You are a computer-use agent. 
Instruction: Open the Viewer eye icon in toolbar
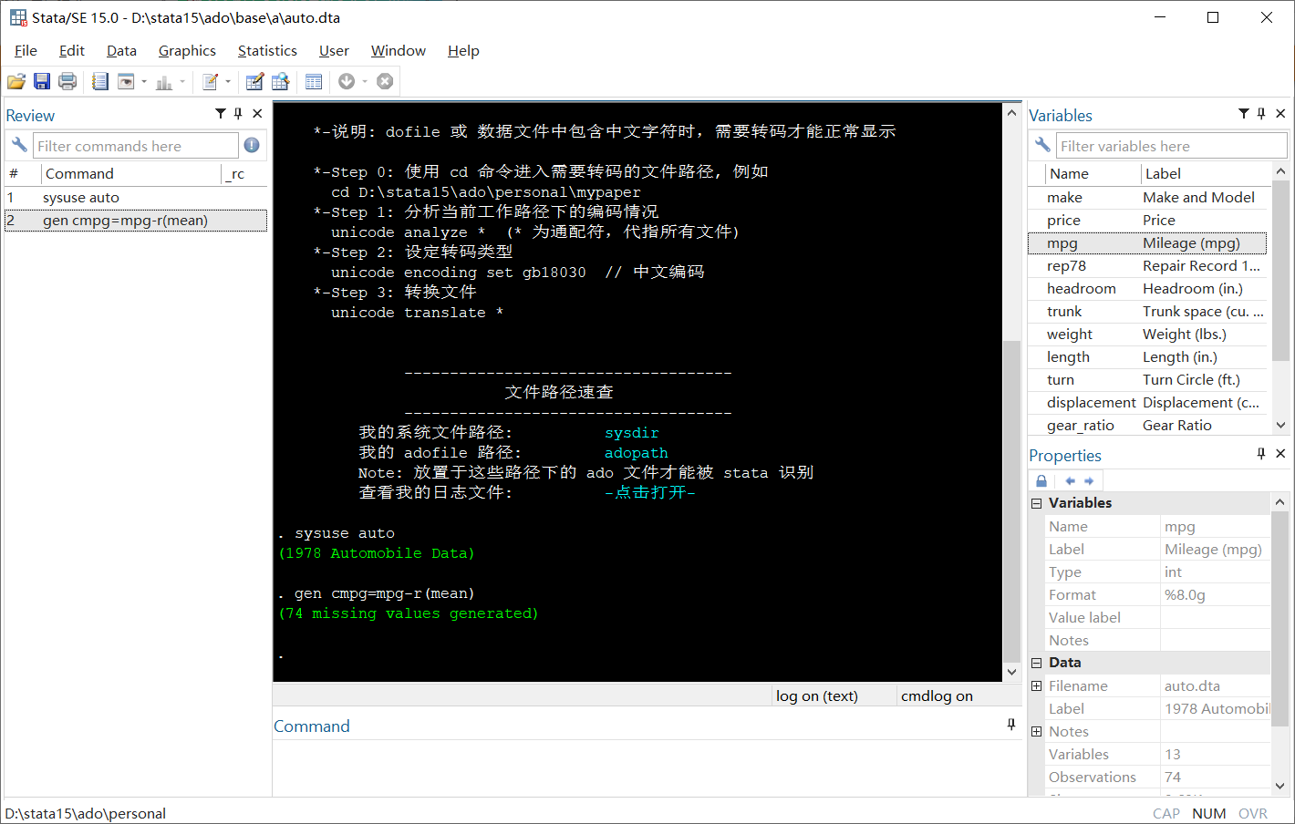point(126,82)
